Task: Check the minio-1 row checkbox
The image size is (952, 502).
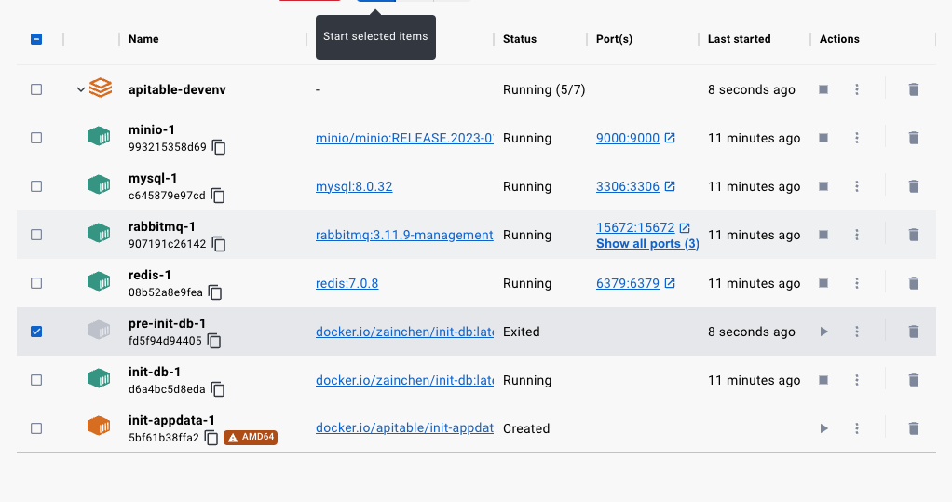Action: (x=36, y=139)
